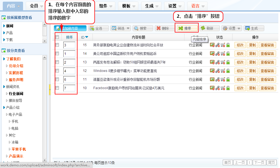
Task: Check the select-all checkbox in table header
Action: [57, 37]
